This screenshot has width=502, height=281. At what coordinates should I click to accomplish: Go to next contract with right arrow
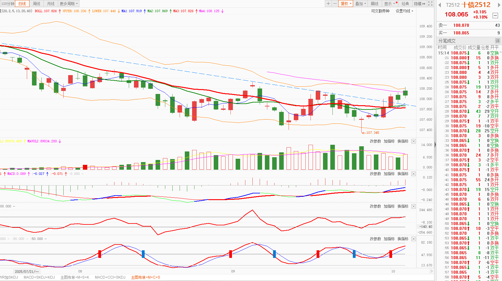coord(499,5)
